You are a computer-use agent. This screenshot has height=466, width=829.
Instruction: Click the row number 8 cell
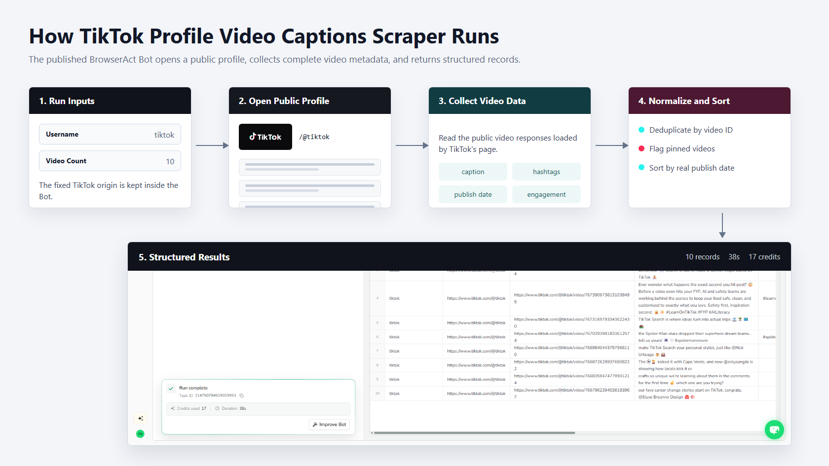(377, 365)
